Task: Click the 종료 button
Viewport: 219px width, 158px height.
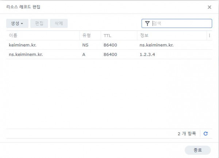Action: click(x=197, y=150)
